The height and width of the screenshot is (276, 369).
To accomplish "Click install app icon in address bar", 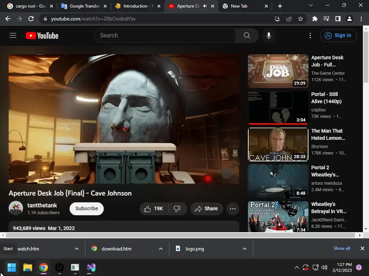I will coord(277,19).
